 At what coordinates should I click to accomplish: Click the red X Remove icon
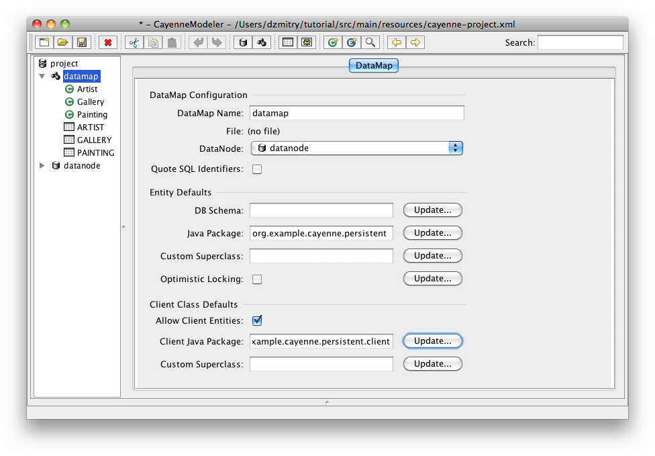coord(107,42)
